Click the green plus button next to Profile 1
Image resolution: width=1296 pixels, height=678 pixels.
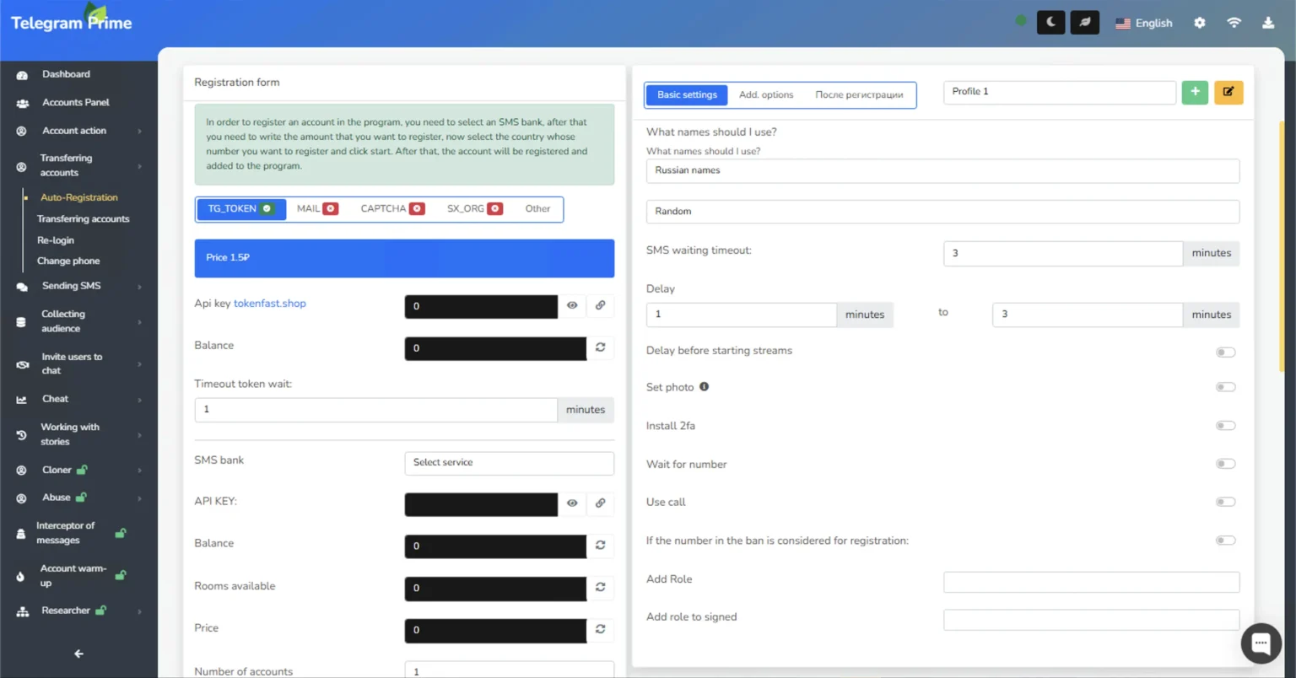pos(1195,92)
